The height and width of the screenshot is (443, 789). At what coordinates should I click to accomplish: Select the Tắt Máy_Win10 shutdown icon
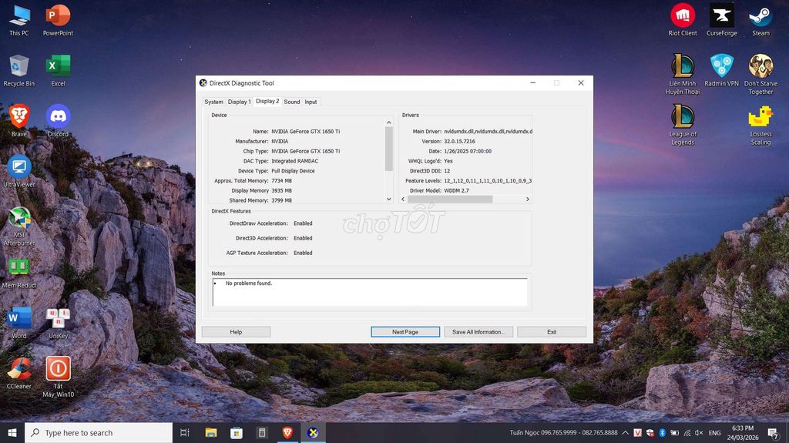(x=58, y=377)
